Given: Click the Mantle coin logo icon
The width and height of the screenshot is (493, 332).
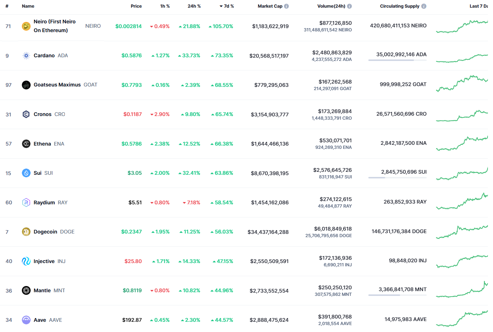Looking at the screenshot, I should (x=26, y=290).
